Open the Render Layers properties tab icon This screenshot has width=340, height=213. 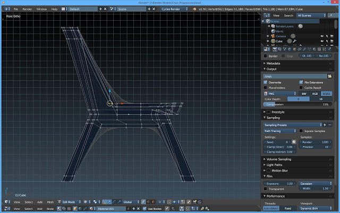(279, 50)
